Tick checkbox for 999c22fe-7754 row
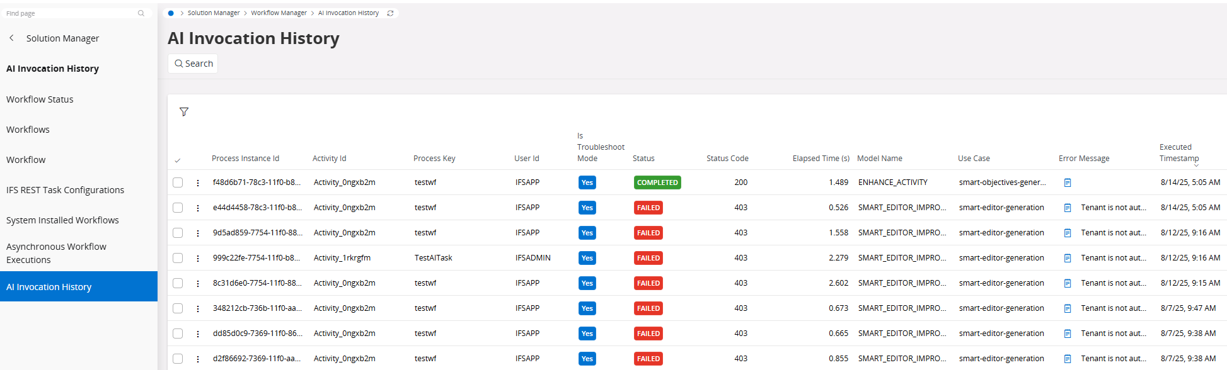Screen dimensions: 1227x370 [x=178, y=258]
